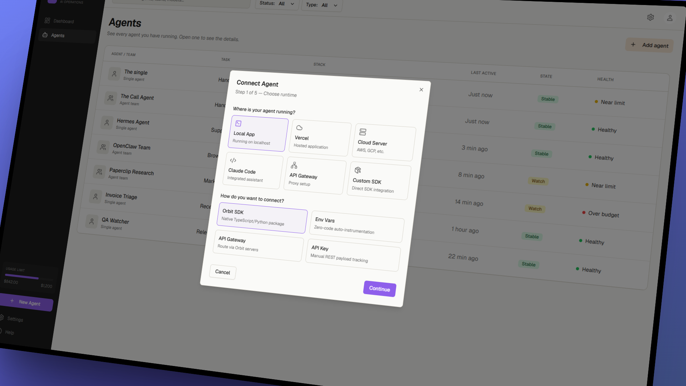This screenshot has width=686, height=386.
Task: Click the "AGENT / TEAM" column header
Action: pos(123,54)
